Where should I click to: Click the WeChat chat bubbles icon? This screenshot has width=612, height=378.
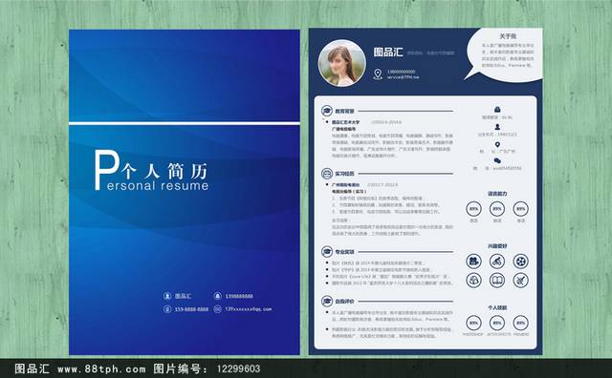(x=497, y=160)
